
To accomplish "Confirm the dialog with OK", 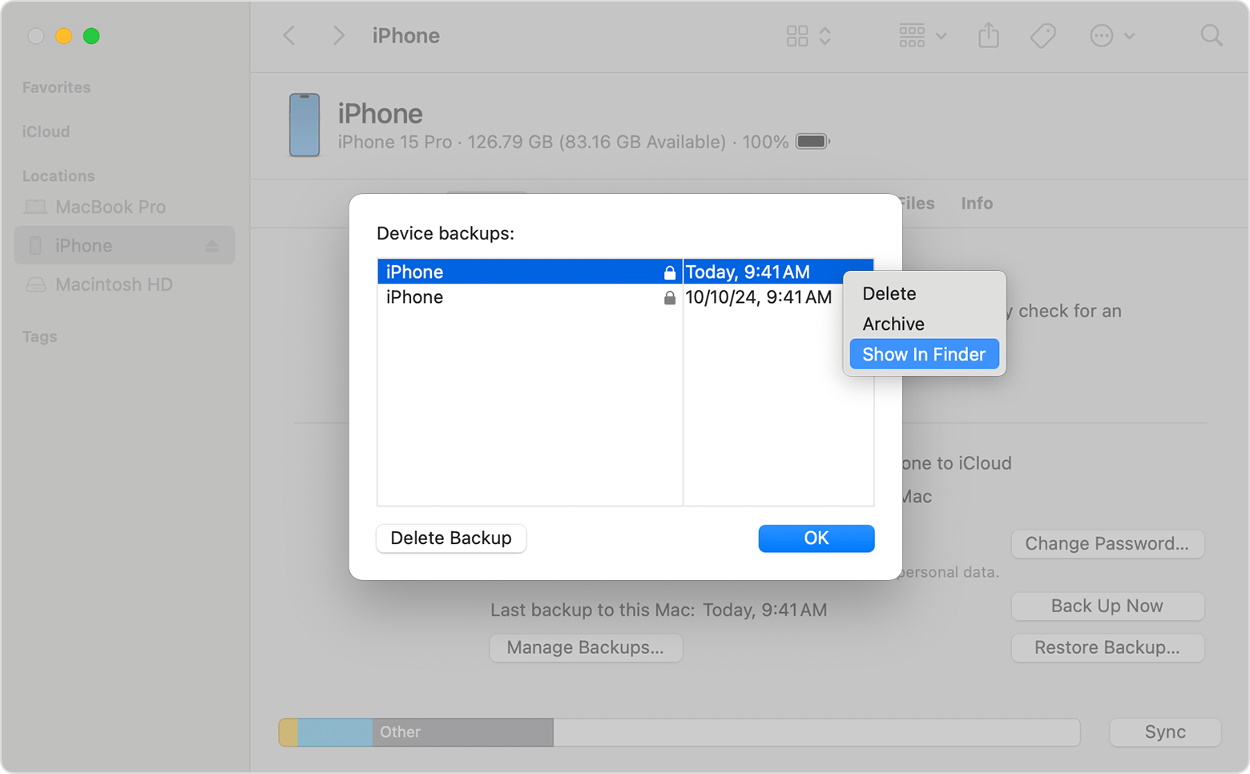I will [817, 538].
